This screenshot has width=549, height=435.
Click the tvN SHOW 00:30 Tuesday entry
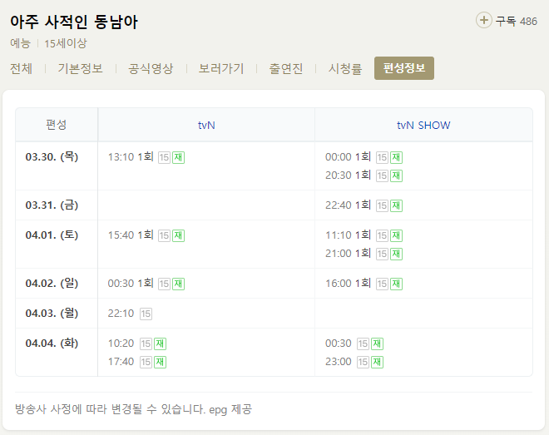[354, 344]
